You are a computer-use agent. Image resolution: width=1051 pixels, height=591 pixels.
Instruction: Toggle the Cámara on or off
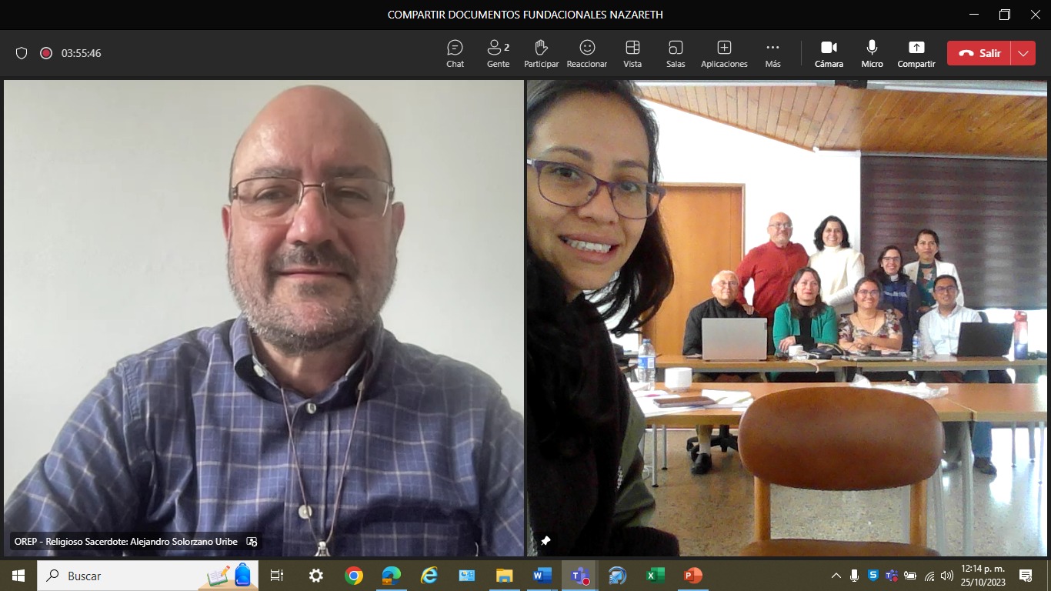tap(829, 53)
